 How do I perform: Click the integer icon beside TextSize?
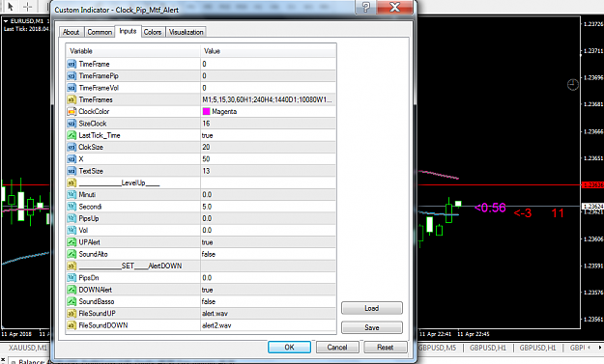(x=72, y=171)
